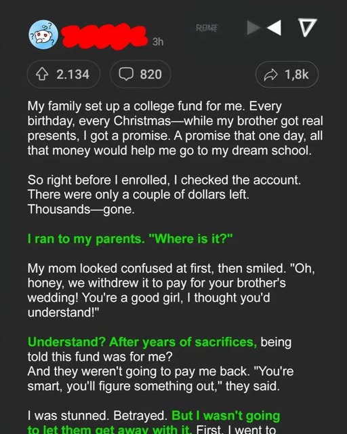Click the upvote arrow icon

pos(42,75)
